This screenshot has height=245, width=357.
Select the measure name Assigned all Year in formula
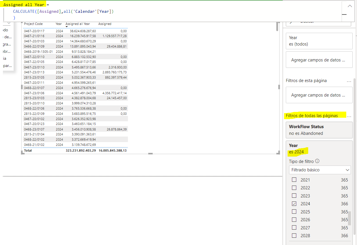coord(24,5)
